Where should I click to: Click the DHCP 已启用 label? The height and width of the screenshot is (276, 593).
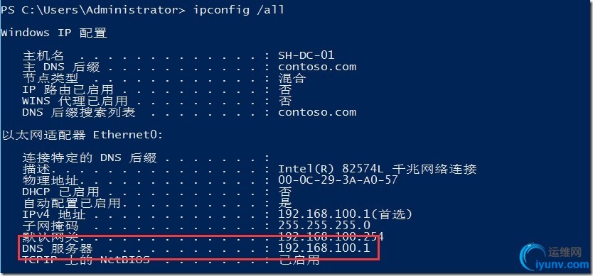click(60, 192)
